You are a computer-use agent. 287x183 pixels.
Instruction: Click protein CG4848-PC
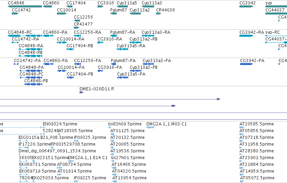[31, 74]
